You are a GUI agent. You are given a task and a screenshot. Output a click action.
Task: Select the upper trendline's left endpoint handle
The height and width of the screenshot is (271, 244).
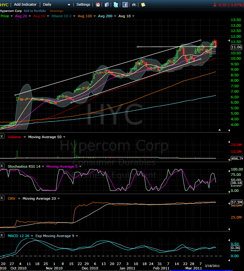(15, 95)
